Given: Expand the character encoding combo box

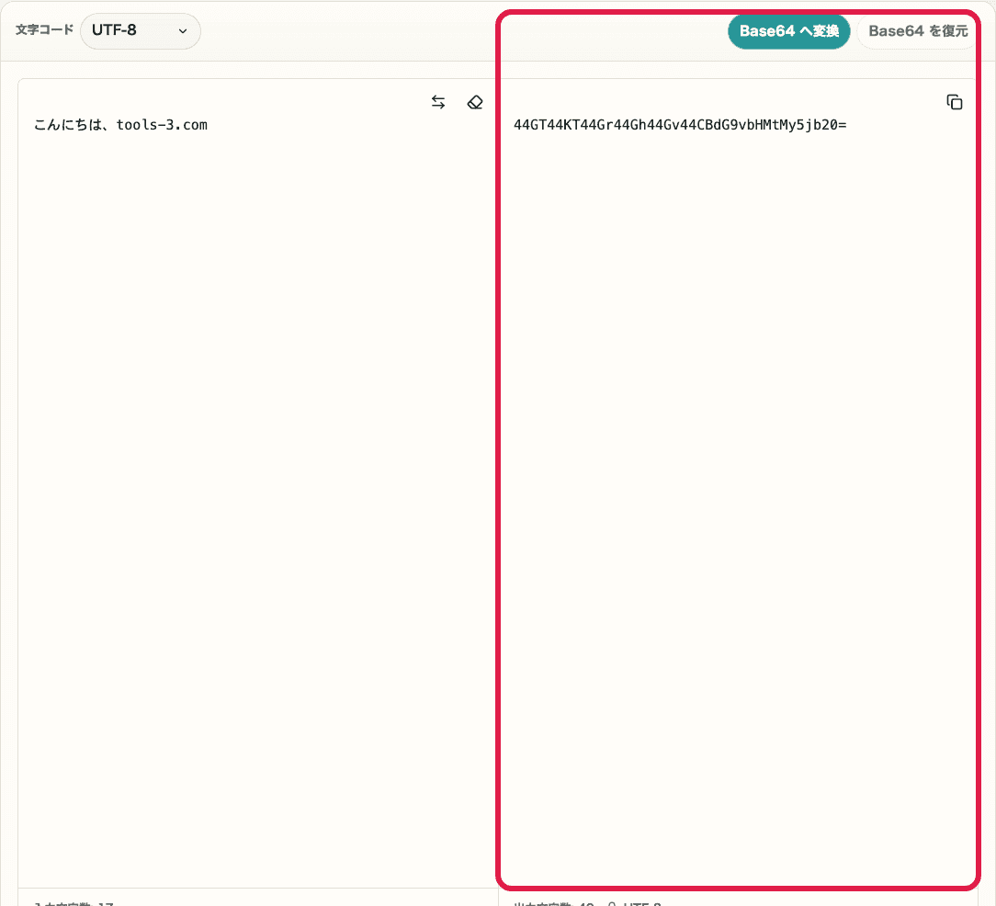Looking at the screenshot, I should tap(140, 30).
